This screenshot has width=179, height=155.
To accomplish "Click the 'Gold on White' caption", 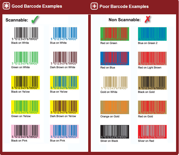I will tap(109, 92).
